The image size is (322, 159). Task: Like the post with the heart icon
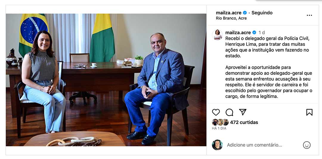216,112
